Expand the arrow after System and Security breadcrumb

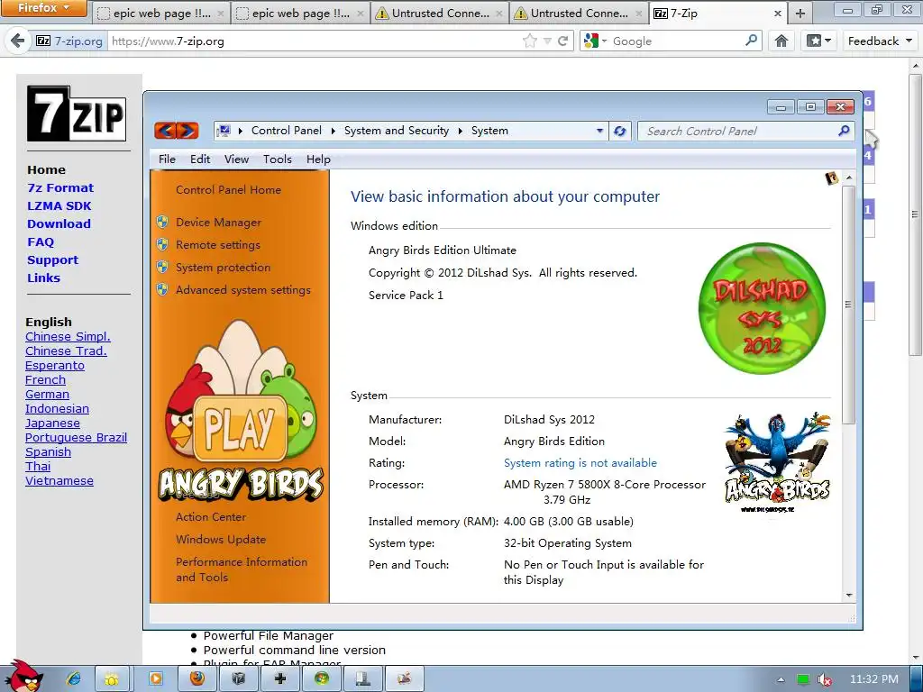460,131
